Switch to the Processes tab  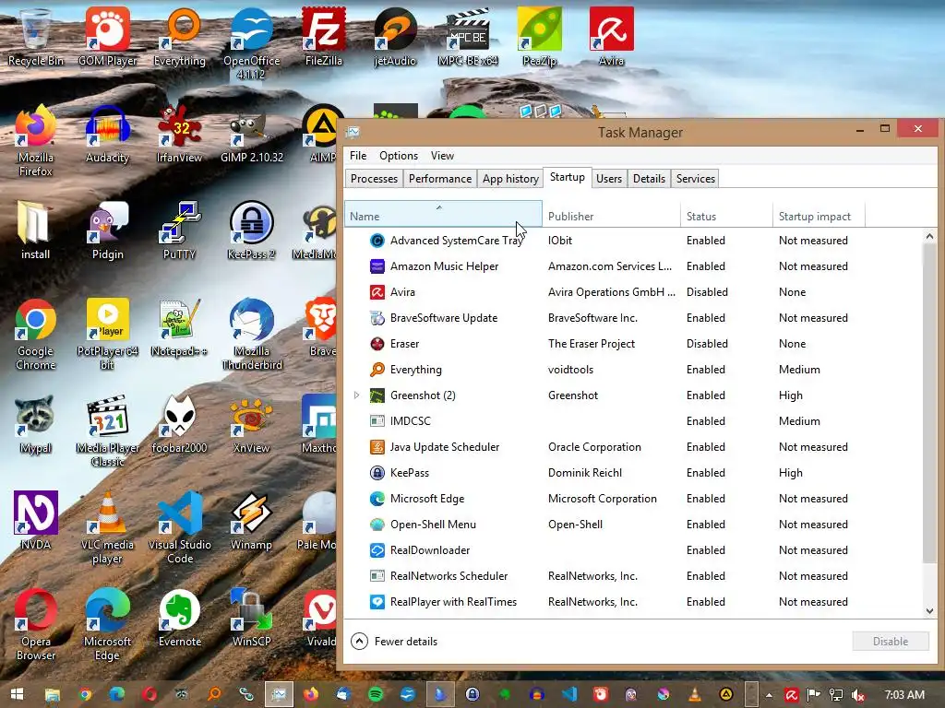click(x=374, y=179)
